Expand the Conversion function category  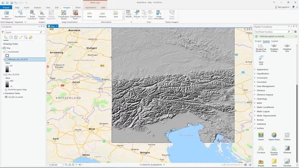(255, 78)
